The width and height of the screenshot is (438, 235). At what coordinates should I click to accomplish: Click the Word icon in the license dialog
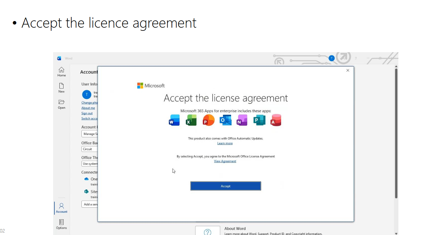174,120
